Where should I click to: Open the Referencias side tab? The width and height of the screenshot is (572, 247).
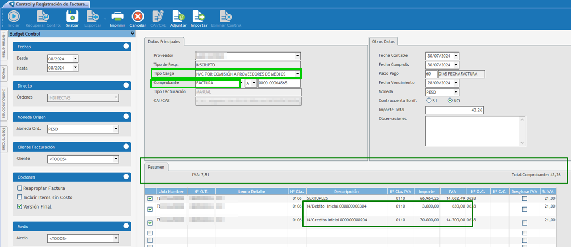point(4,139)
